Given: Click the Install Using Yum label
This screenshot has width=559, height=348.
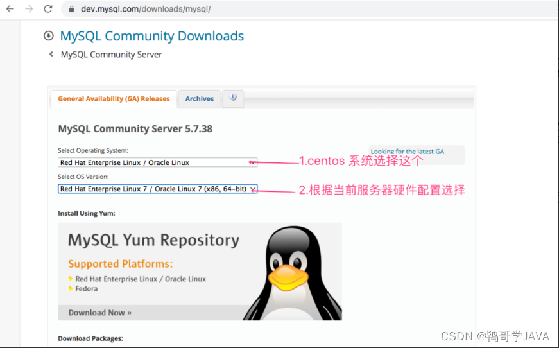Looking at the screenshot, I should (x=87, y=213).
